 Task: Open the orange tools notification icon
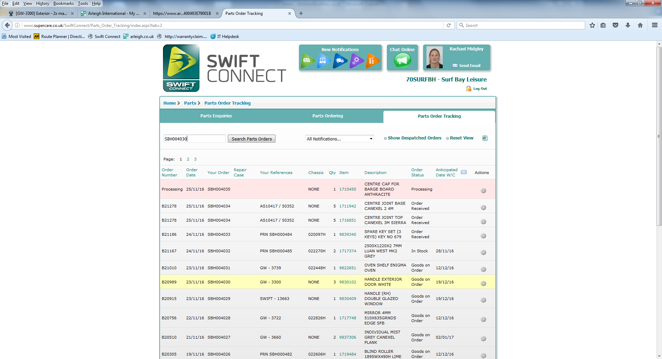pyautogui.click(x=372, y=61)
